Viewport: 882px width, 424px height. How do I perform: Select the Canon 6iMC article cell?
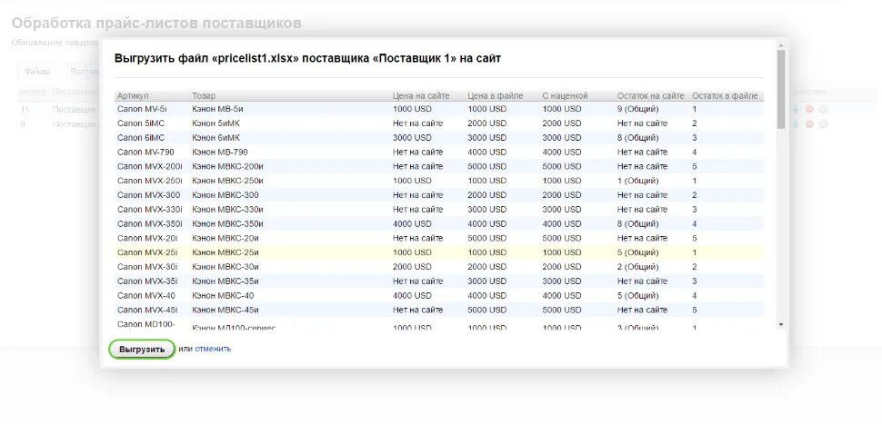[141, 138]
